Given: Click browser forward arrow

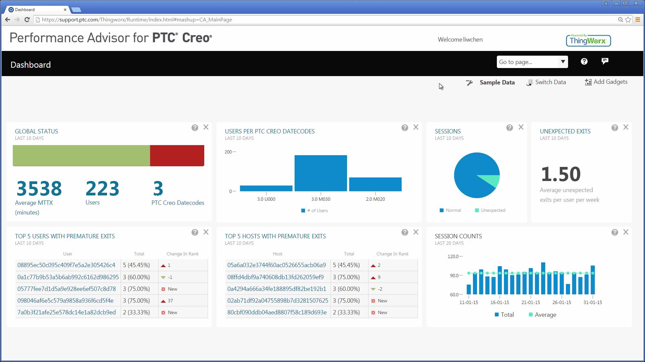Looking at the screenshot, I should pyautogui.click(x=17, y=20).
